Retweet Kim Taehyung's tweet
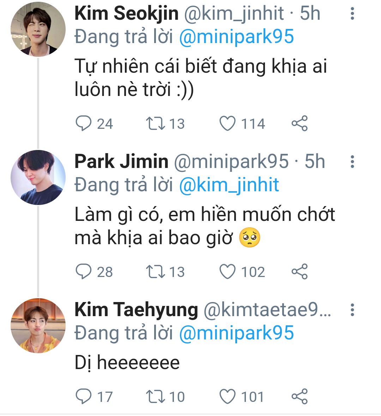 155,397
